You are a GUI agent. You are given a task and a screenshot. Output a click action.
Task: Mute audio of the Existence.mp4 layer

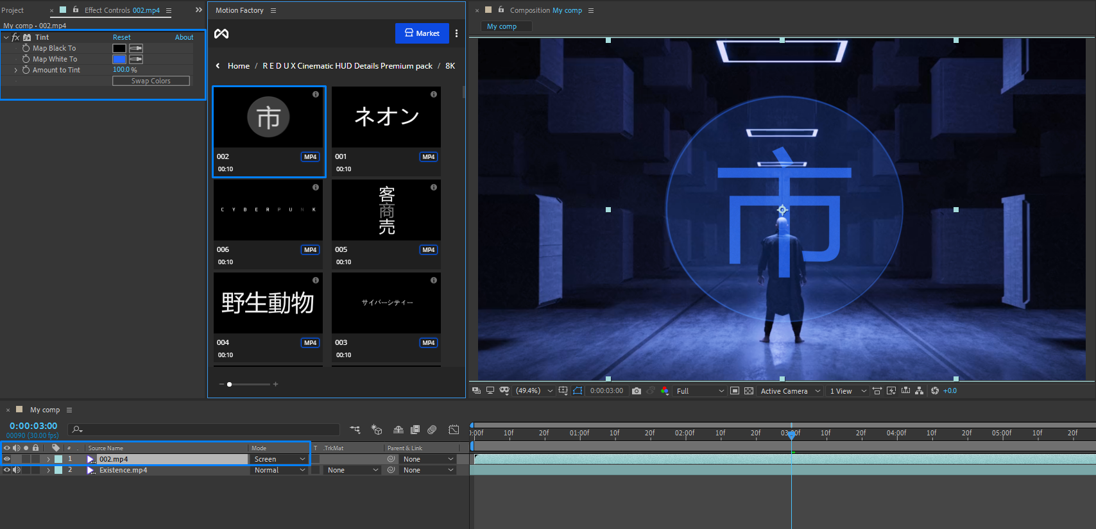point(17,470)
